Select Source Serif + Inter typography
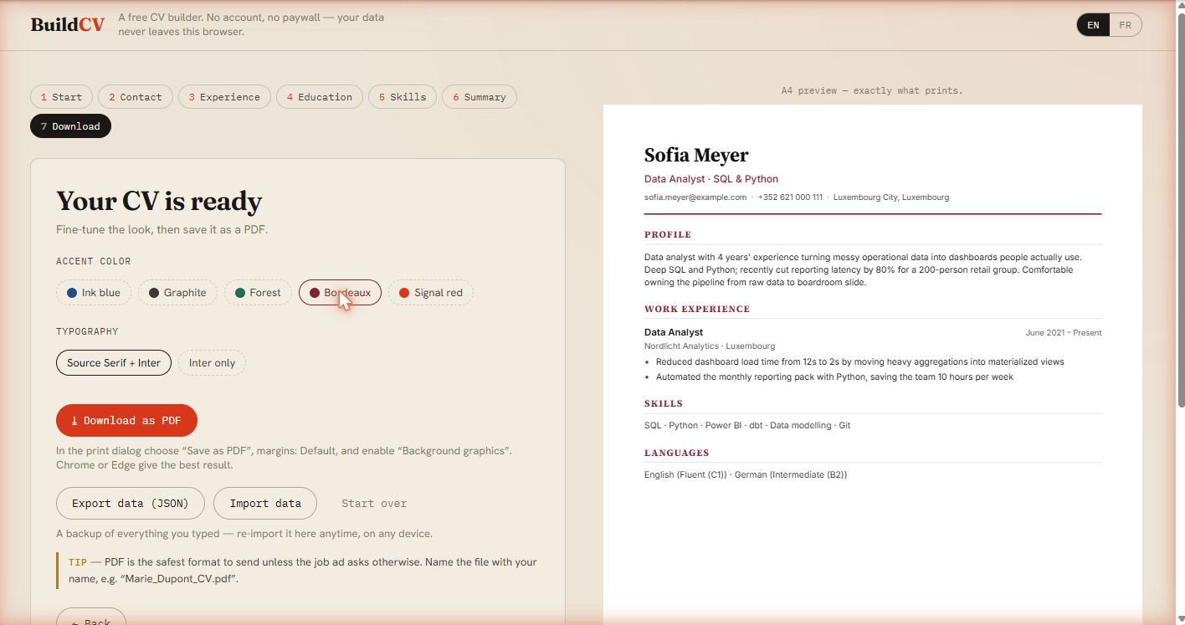This screenshot has width=1185, height=625. pos(114,363)
